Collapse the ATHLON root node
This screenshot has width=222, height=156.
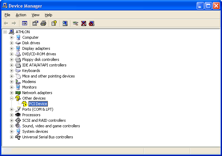[x=5, y=32]
